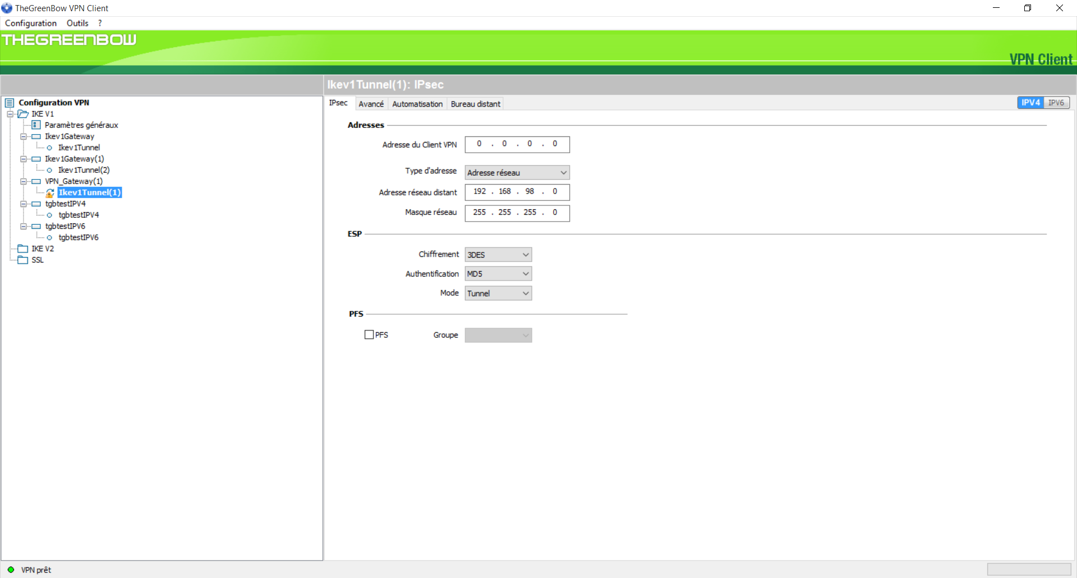This screenshot has width=1077, height=578.
Task: Collapse the IKE V1 tree node
Action: 10,114
